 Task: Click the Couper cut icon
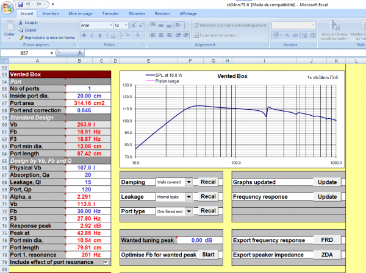click(x=22, y=23)
